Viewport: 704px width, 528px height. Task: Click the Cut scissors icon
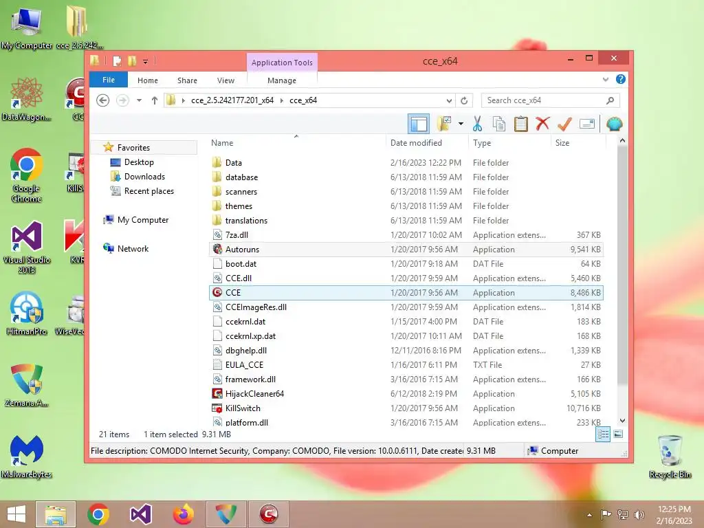[x=477, y=124]
